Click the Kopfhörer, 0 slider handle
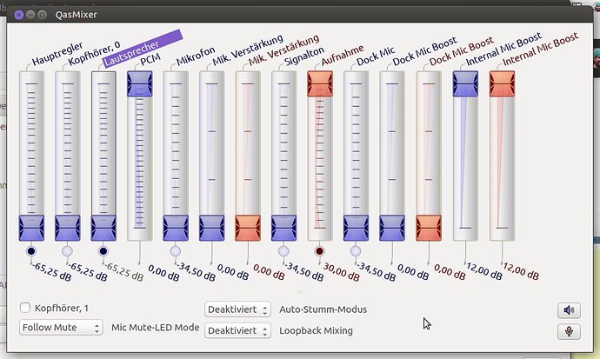 [x=67, y=228]
